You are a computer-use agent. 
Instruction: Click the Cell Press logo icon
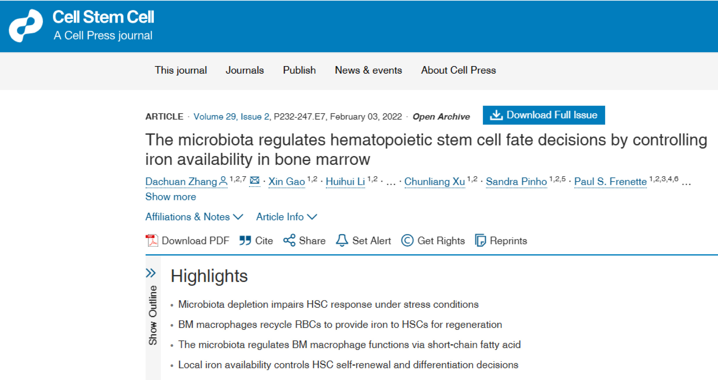26,26
